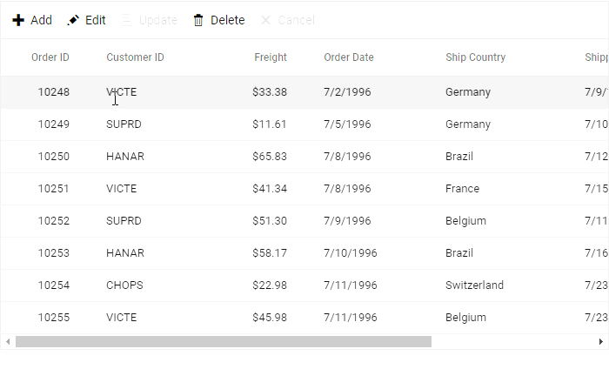The width and height of the screenshot is (609, 376).
Task: Click the Add plus icon
Action: coord(18,20)
